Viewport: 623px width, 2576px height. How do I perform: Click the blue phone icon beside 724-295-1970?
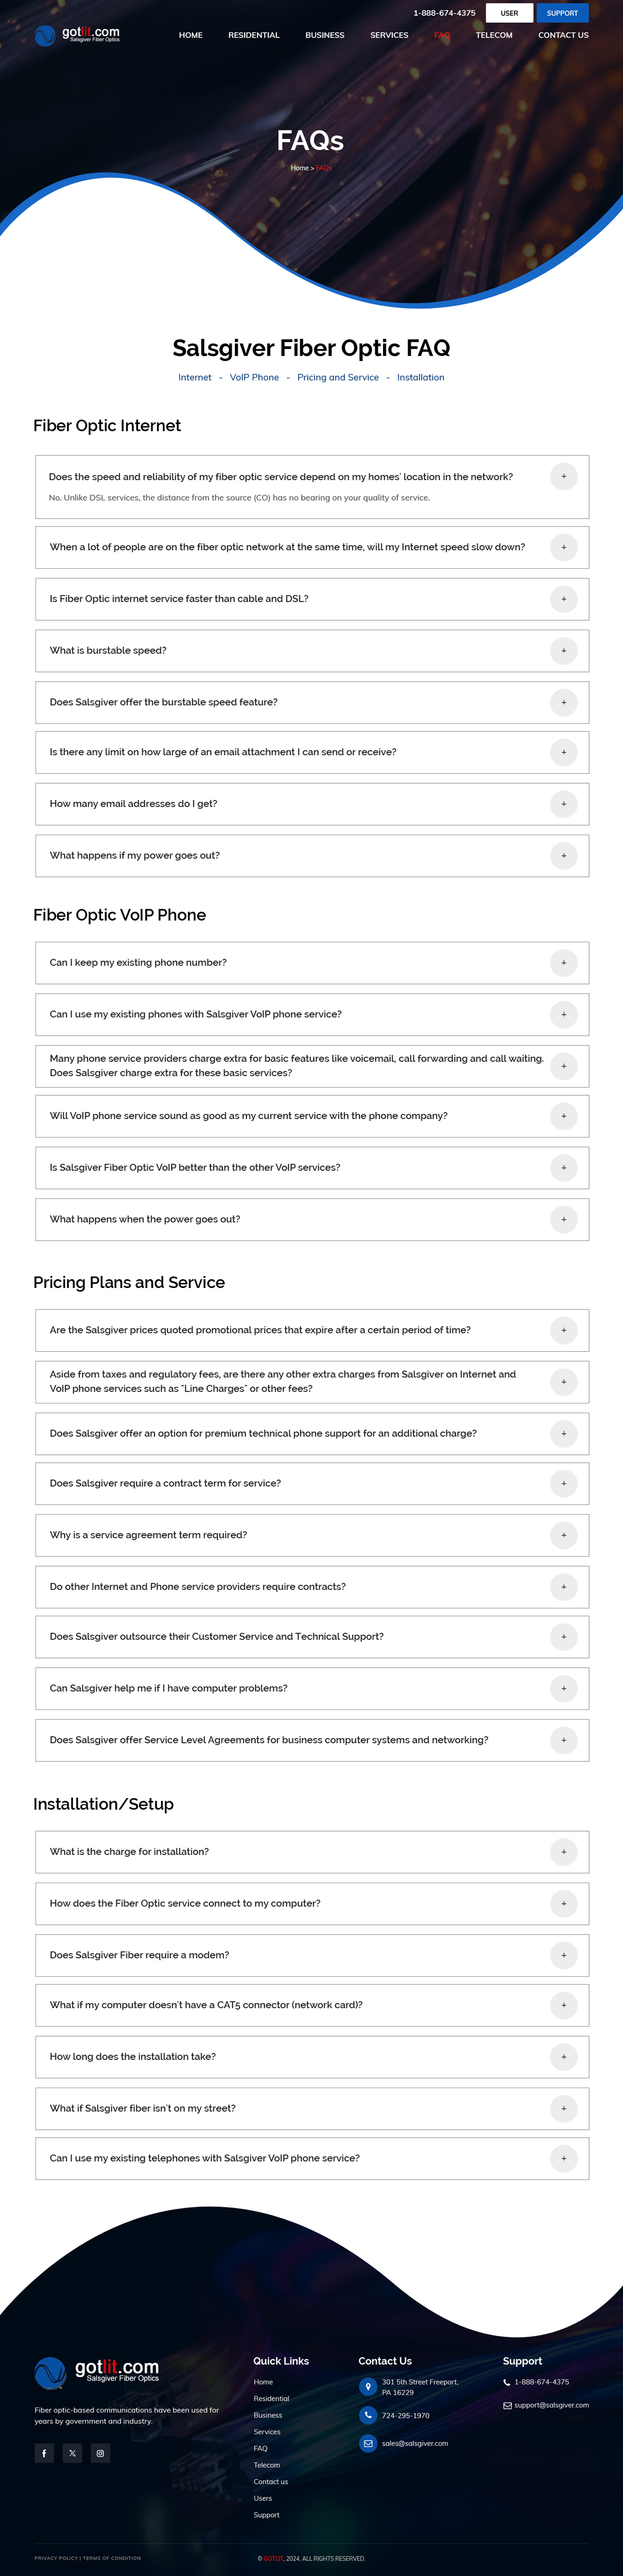368,2415
